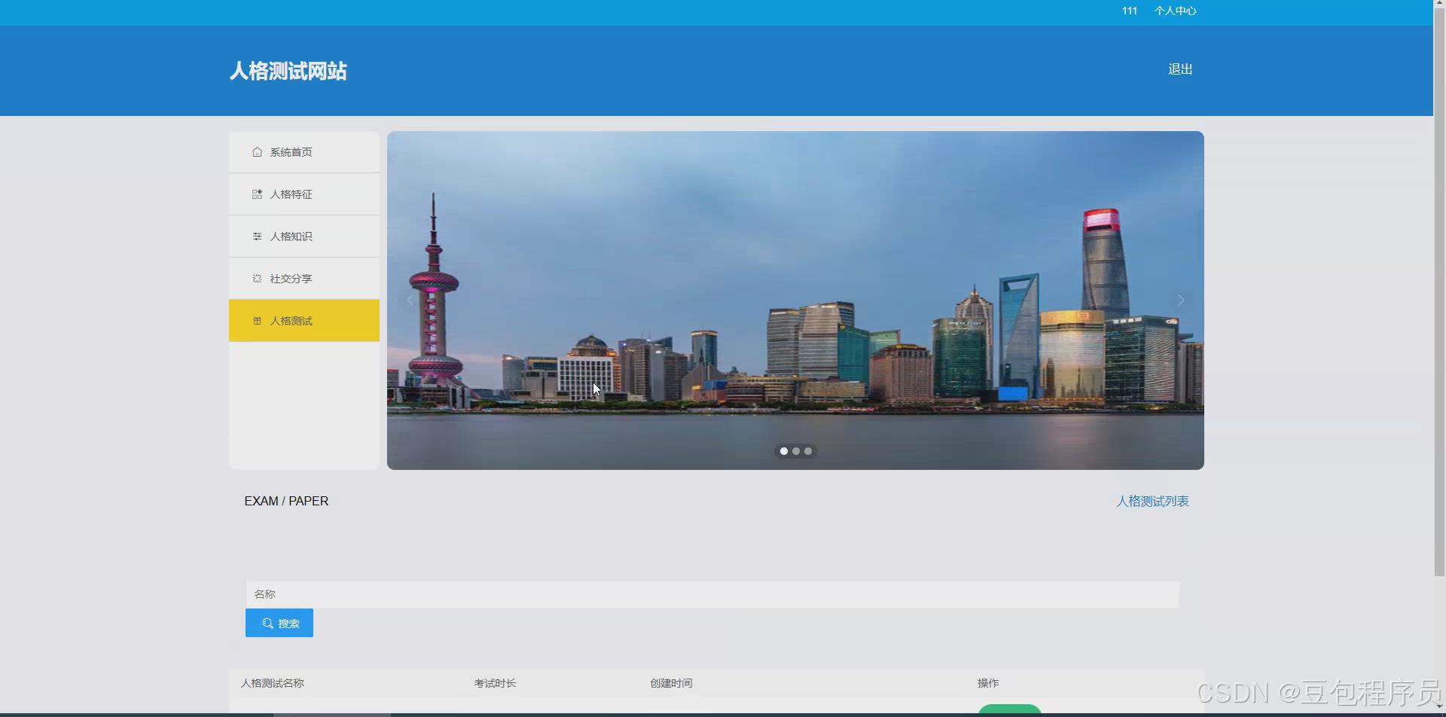
Task: Select the 人格特征 sidebar icon
Action: click(x=257, y=194)
